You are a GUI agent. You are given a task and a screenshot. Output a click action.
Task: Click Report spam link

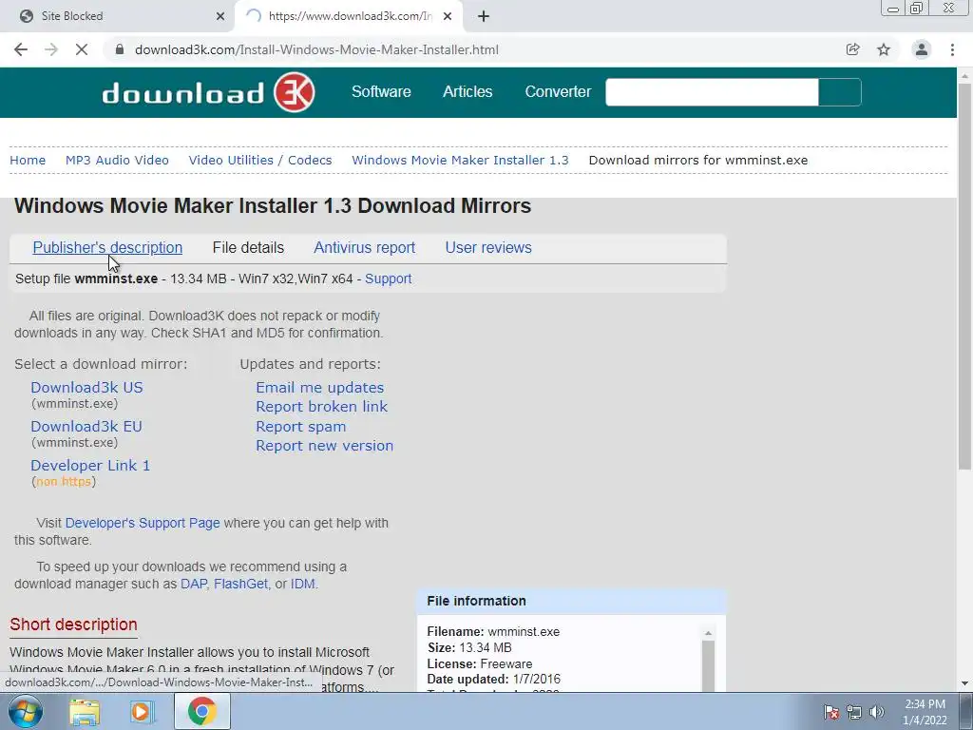coord(301,427)
